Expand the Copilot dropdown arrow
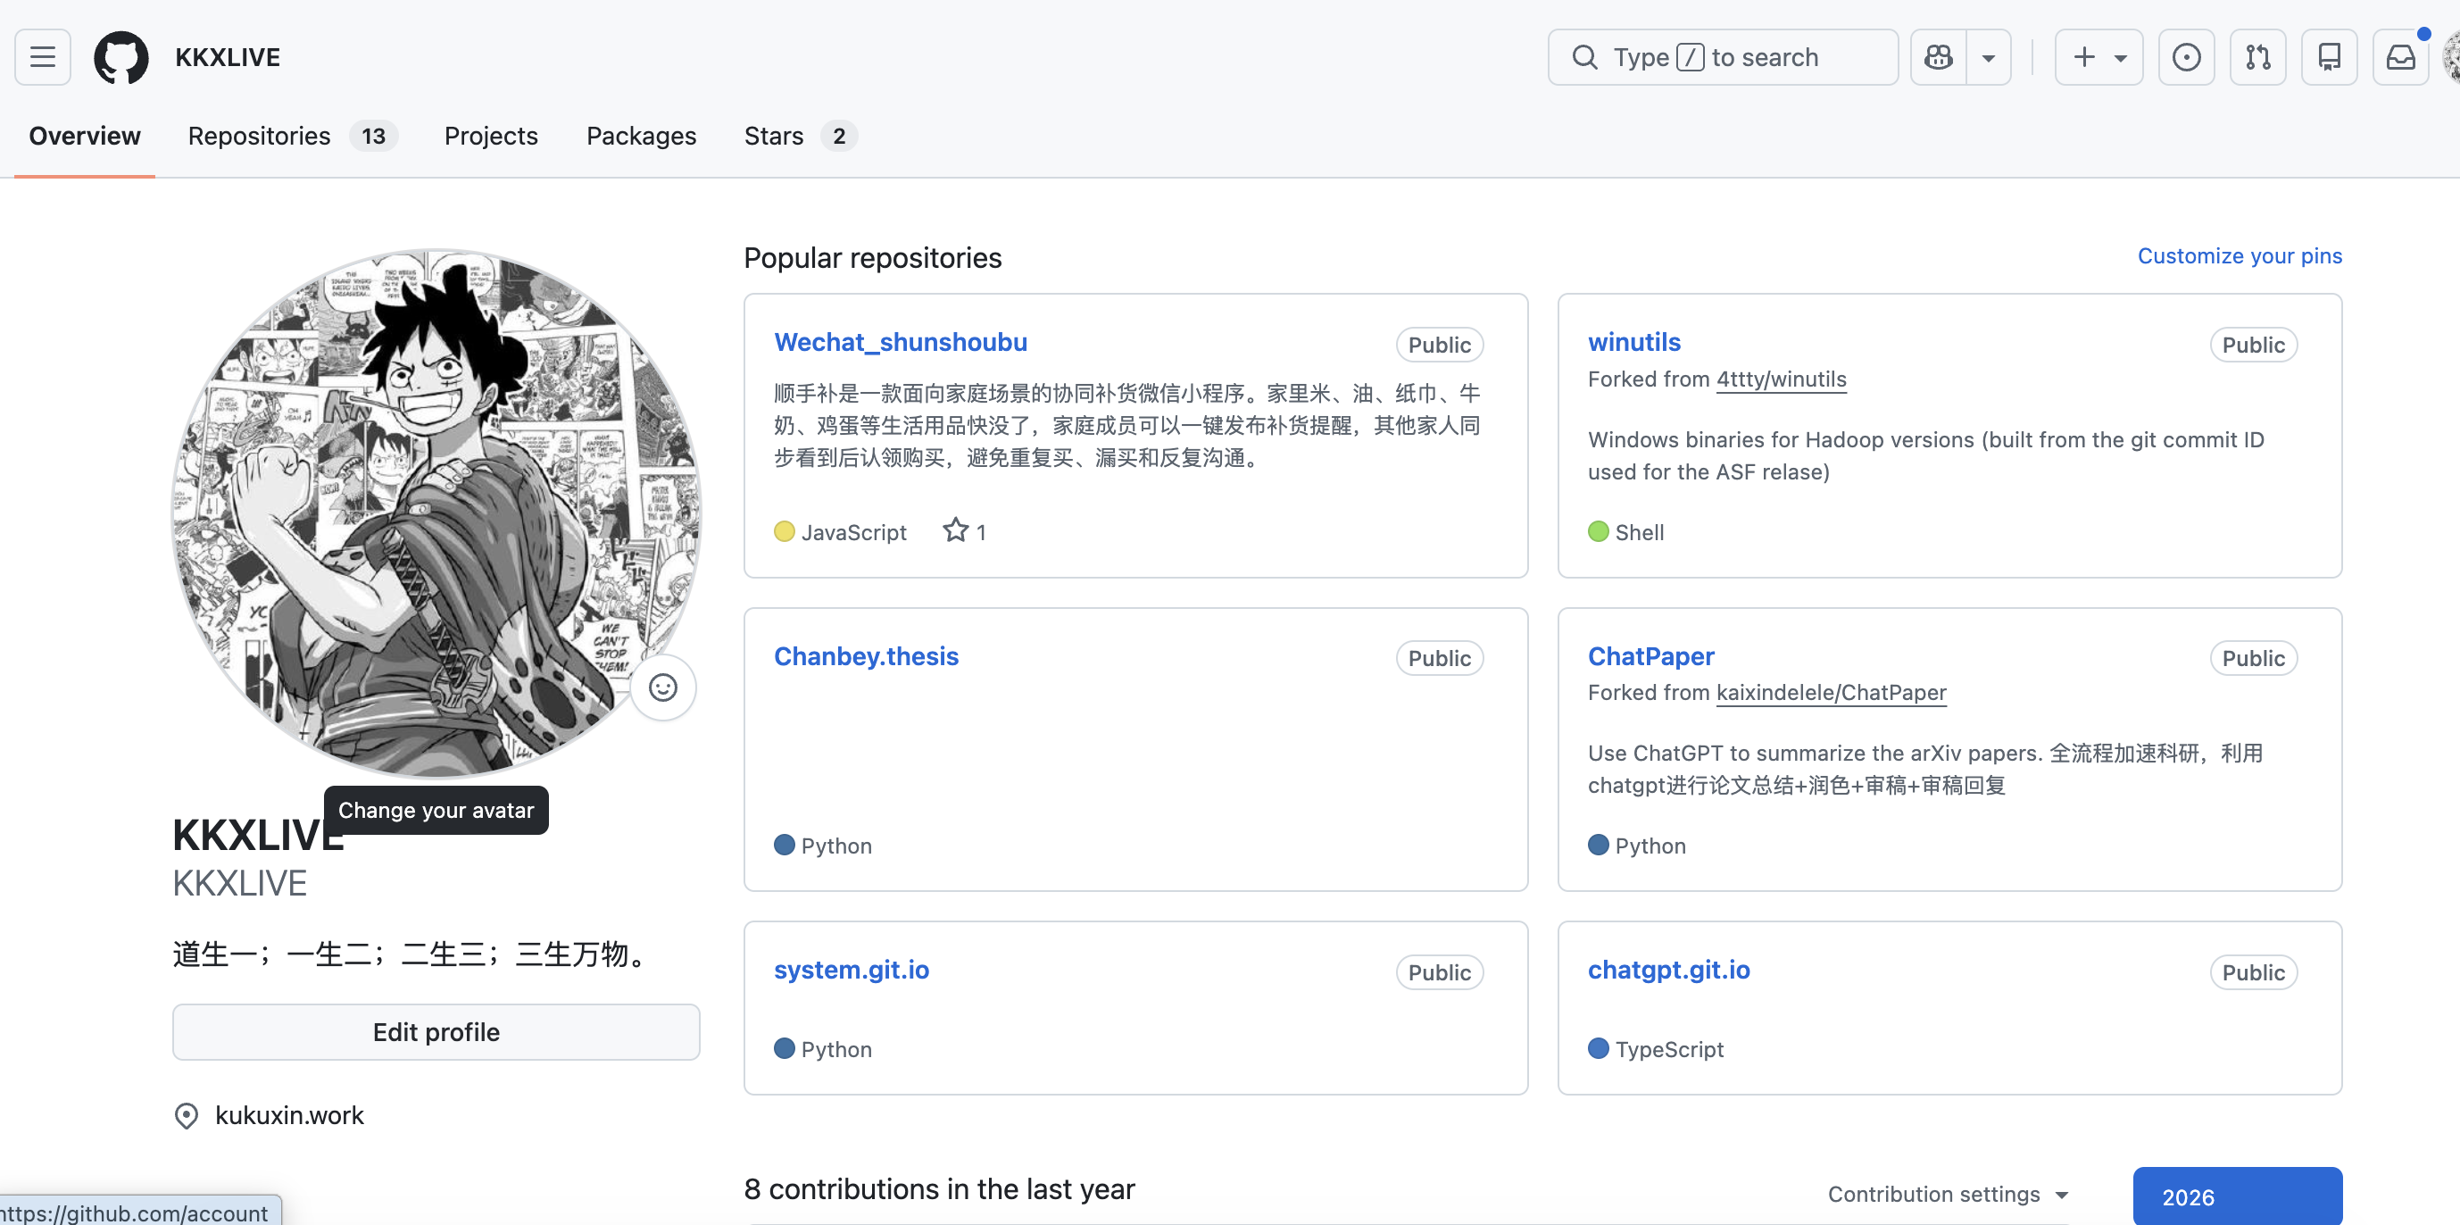 click(1988, 57)
